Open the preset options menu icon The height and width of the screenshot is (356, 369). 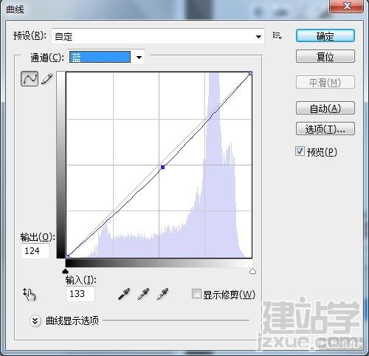pyautogui.click(x=277, y=35)
